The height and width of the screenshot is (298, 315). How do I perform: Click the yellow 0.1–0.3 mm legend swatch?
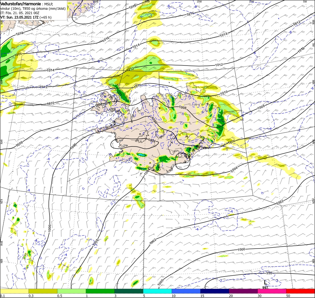(14, 291)
